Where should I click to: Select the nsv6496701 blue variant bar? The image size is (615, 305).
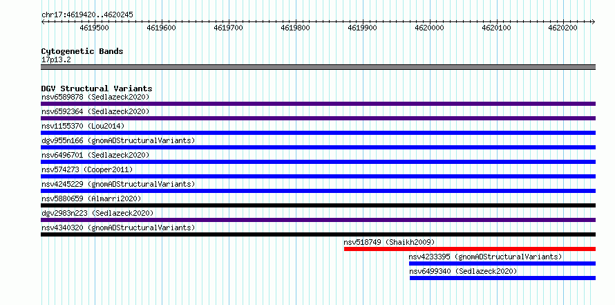coord(318,162)
